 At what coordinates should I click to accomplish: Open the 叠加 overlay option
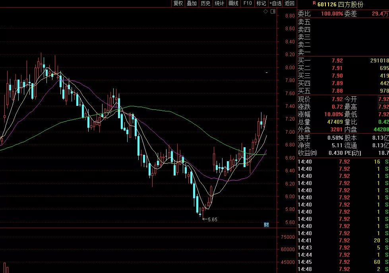(x=192, y=4)
